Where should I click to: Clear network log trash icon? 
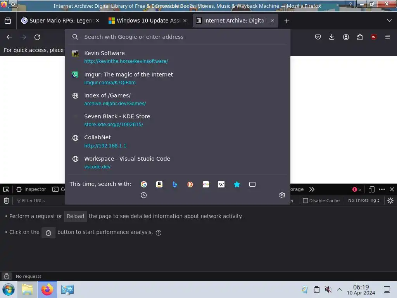click(6, 201)
